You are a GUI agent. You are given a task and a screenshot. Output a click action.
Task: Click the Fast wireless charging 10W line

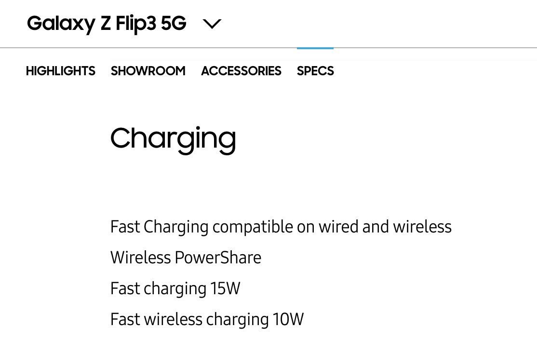click(207, 319)
